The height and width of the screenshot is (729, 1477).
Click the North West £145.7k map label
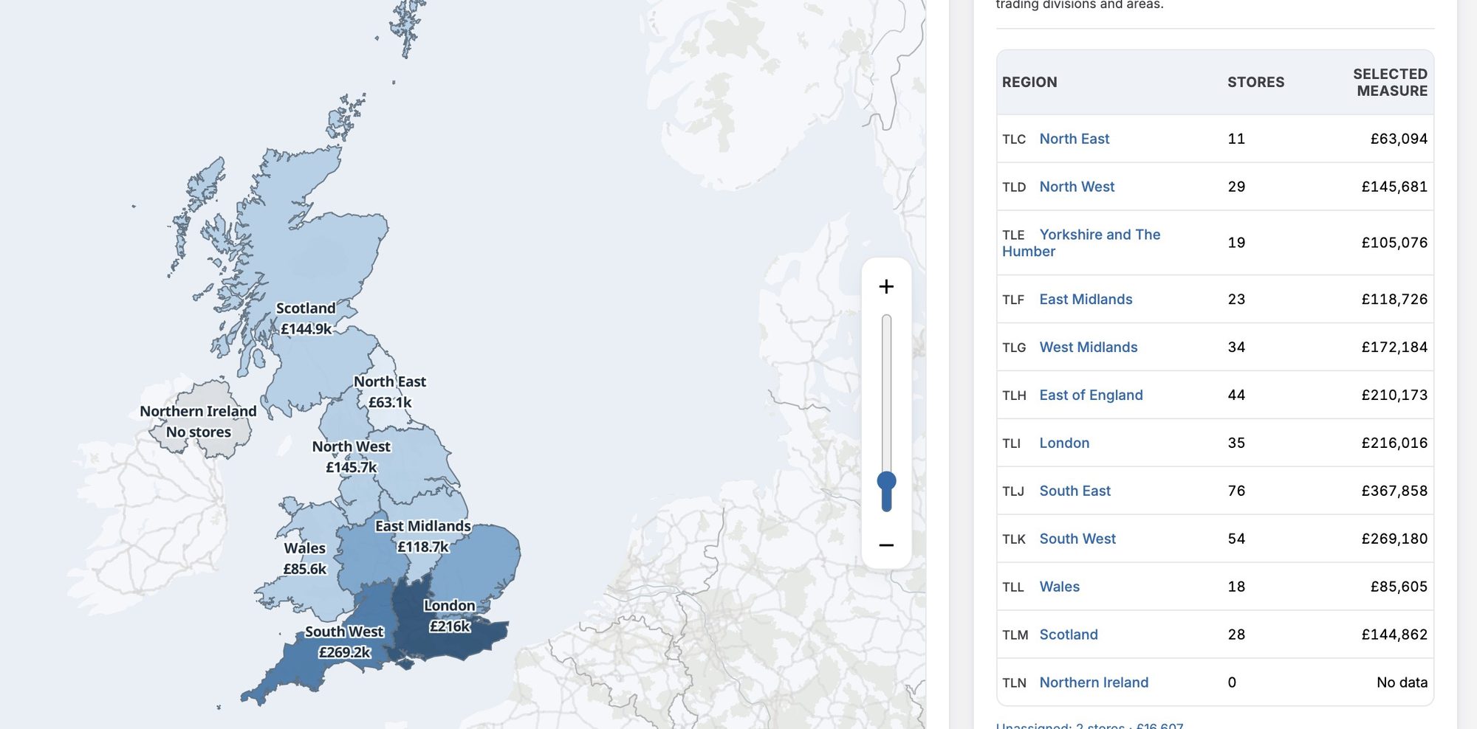(352, 457)
